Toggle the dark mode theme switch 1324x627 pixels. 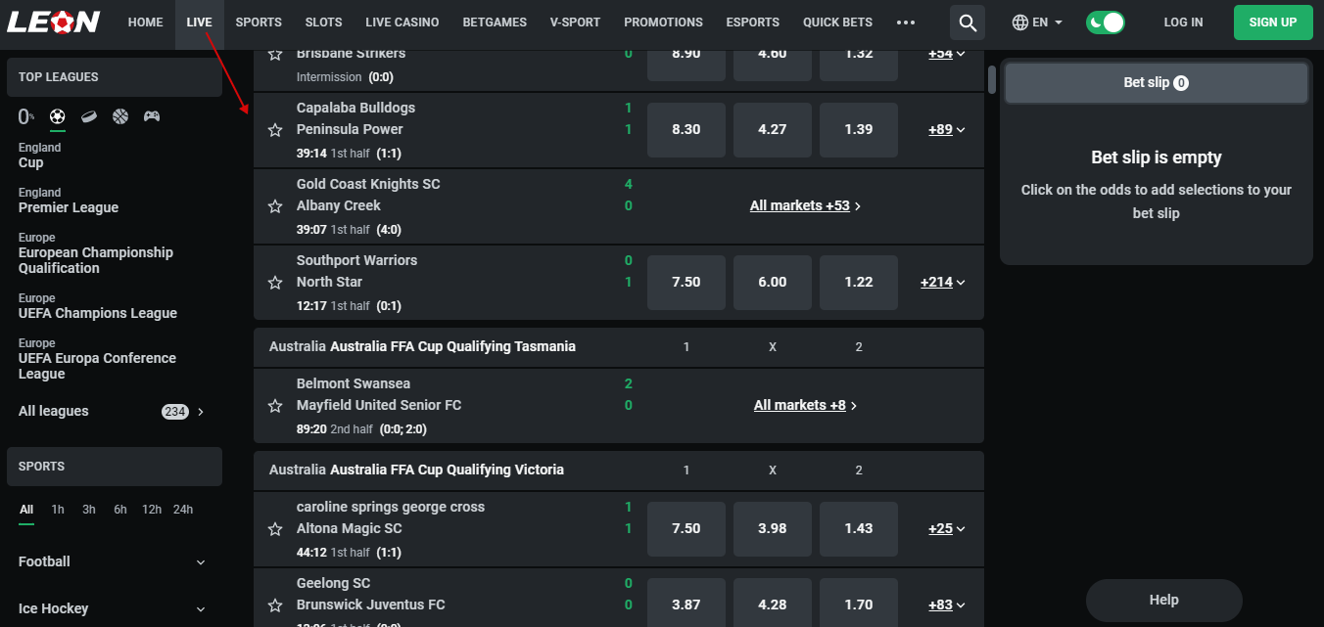[1106, 22]
